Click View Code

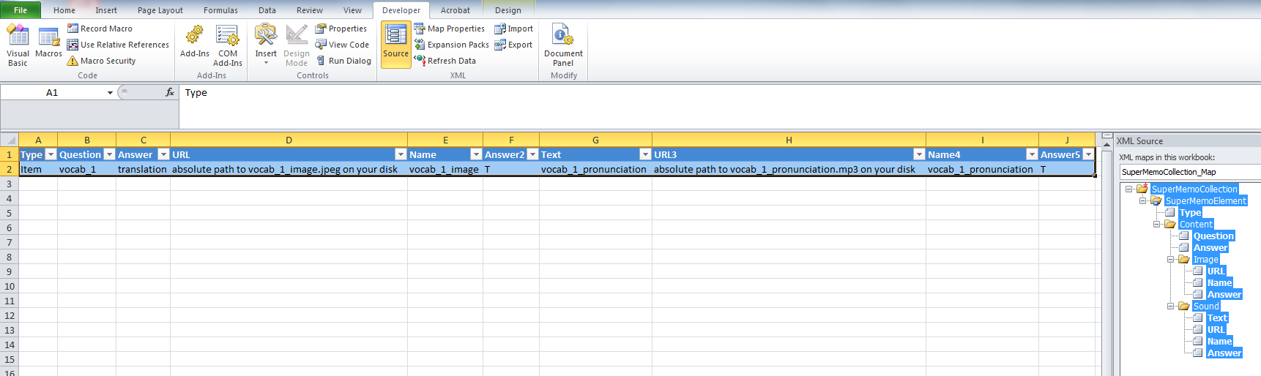tap(342, 45)
